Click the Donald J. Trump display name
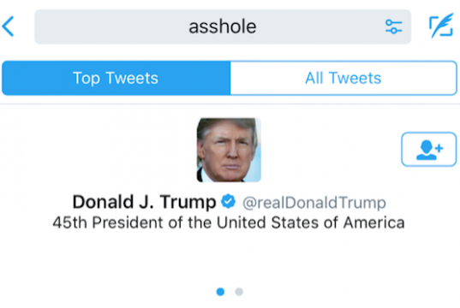460x308 pixels. [x=144, y=202]
